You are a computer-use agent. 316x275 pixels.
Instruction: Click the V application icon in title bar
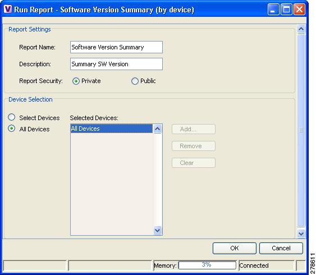click(x=8, y=10)
